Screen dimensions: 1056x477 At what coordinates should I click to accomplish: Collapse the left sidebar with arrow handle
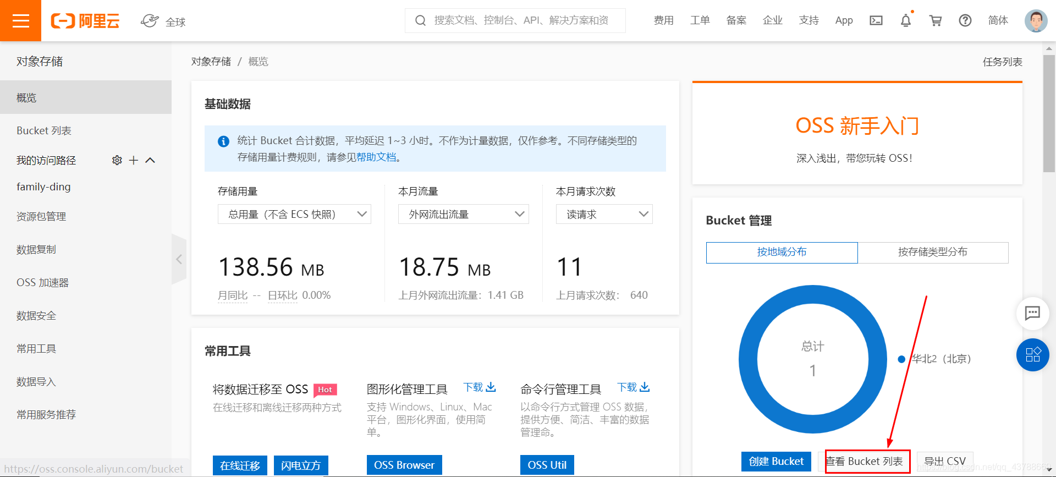coord(179,259)
